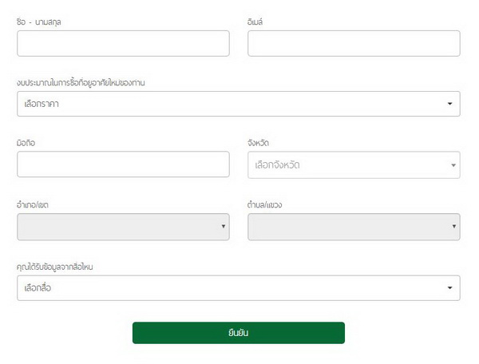
Task: Click the arrow in the อำเภอ/เขต dropdown
Action: 223,227
